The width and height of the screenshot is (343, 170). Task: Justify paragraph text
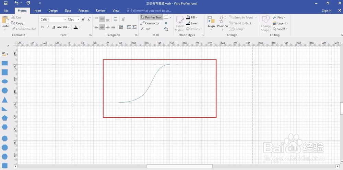click(x=113, y=27)
